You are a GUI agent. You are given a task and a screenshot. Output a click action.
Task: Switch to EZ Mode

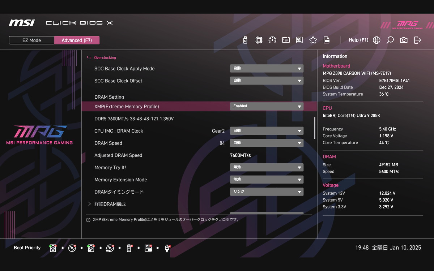pyautogui.click(x=32, y=40)
